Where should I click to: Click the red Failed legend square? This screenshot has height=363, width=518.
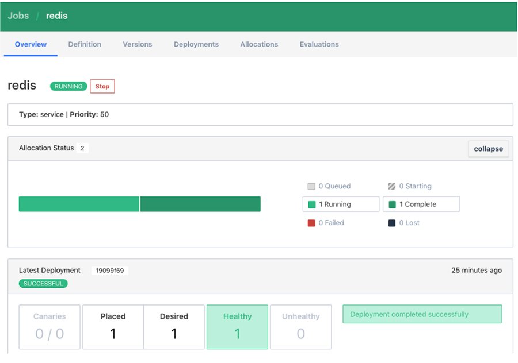[310, 222]
